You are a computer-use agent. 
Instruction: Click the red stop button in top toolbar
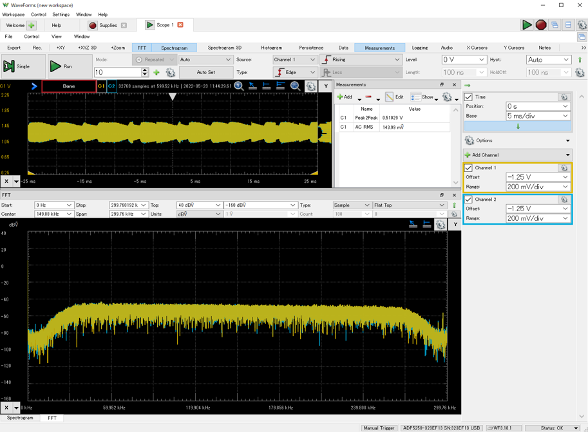pos(541,25)
